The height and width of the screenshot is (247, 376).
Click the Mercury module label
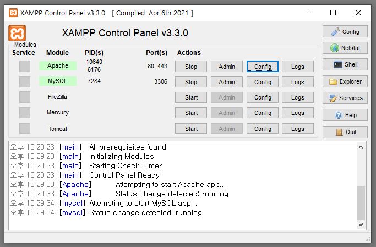coord(58,112)
